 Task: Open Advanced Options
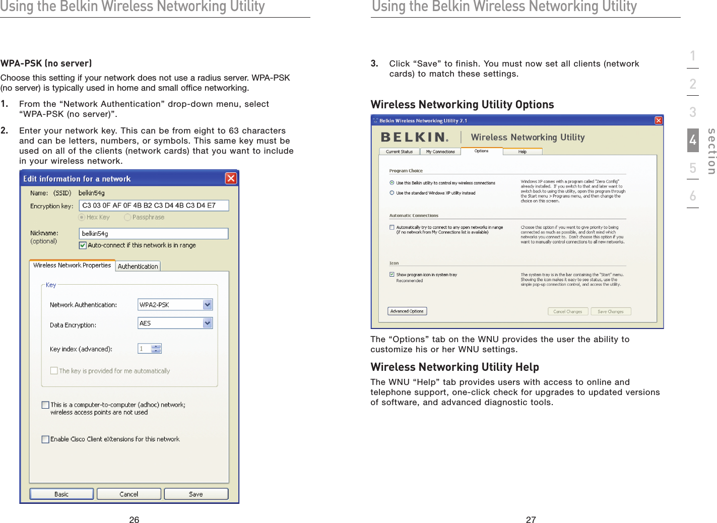(407, 311)
